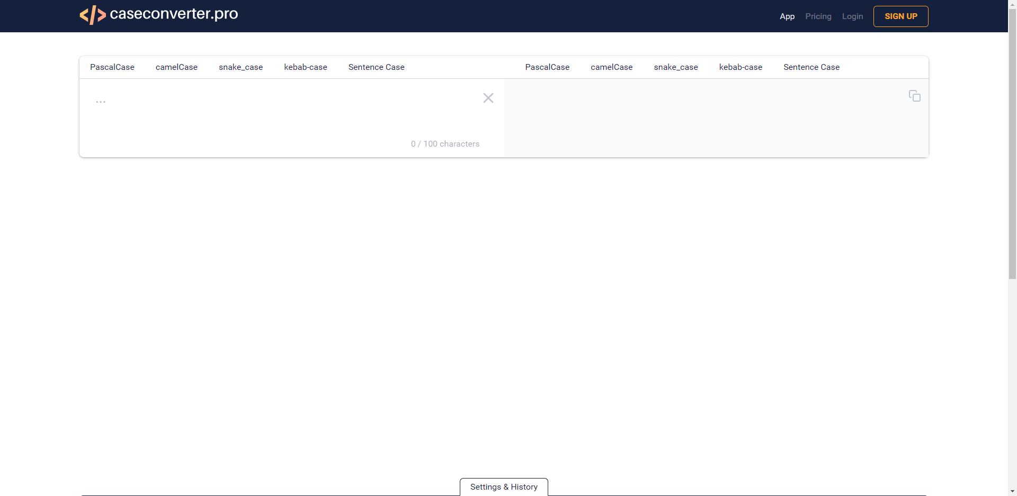Select input camelCase tab on left panel
Viewport: 1017px width, 496px height.
pyautogui.click(x=176, y=67)
